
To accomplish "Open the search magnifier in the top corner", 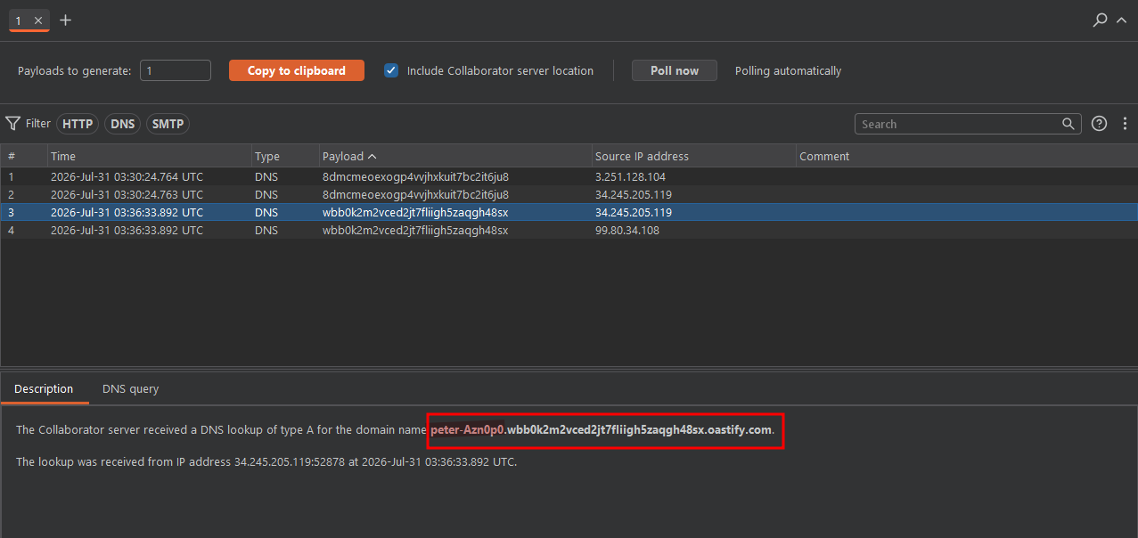I will 1101,20.
